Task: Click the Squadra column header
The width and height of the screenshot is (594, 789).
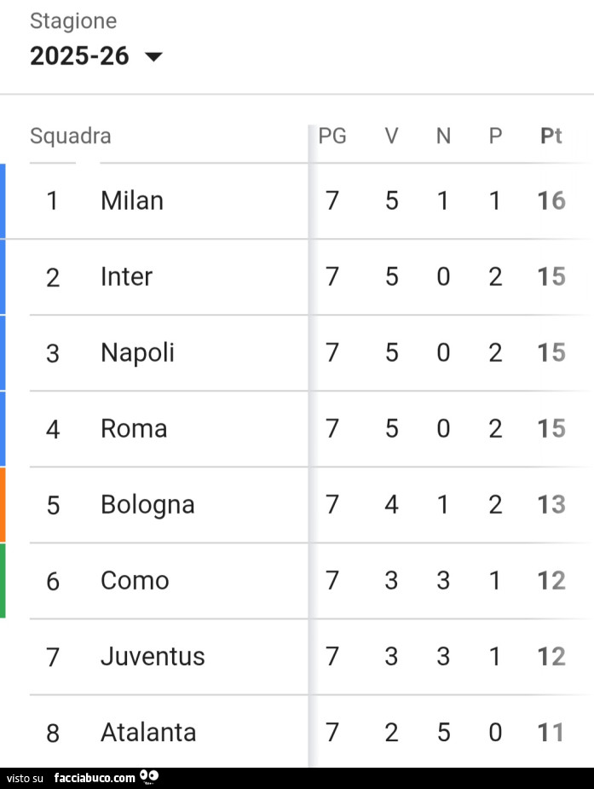Action: point(71,136)
